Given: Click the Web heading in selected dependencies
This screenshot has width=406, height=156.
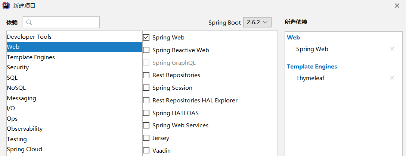Looking at the screenshot, I should (293, 38).
